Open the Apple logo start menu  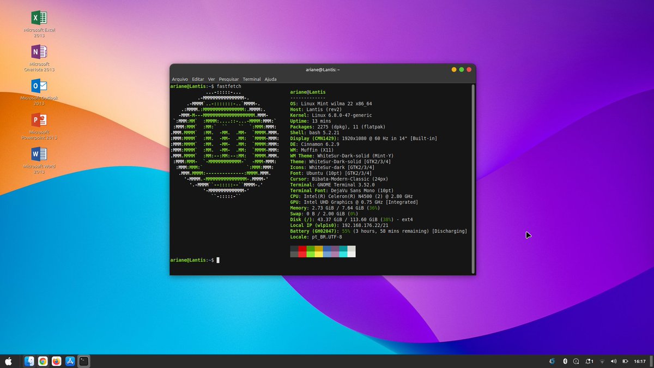[9, 361]
